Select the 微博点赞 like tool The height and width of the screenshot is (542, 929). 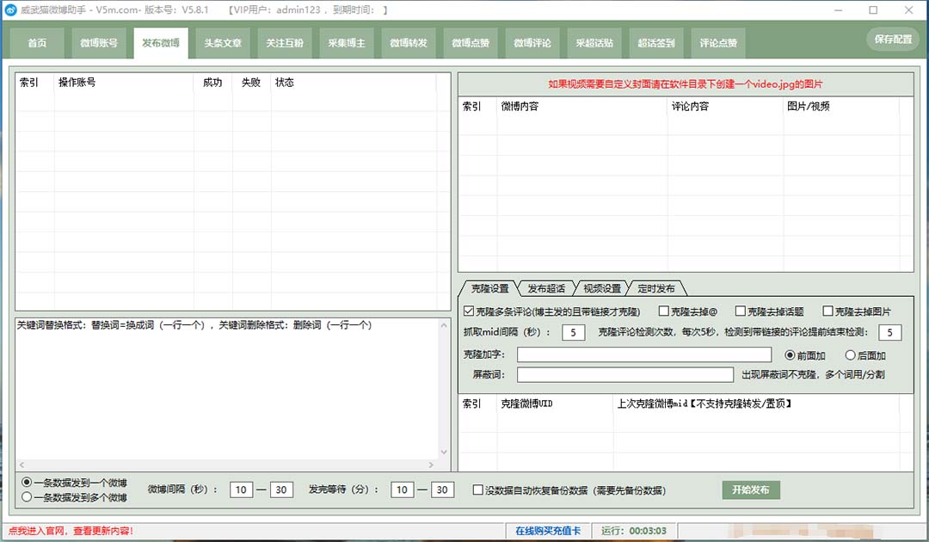pos(470,42)
